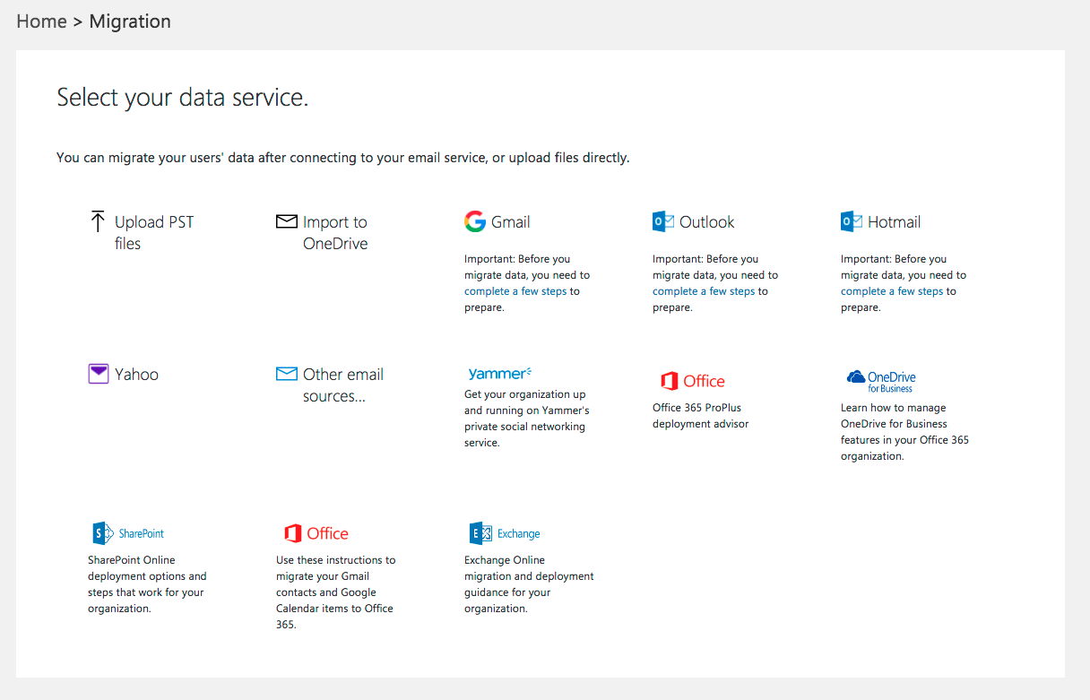Click the OneDrive for Business logo
The height and width of the screenshot is (700, 1090).
coord(880,381)
